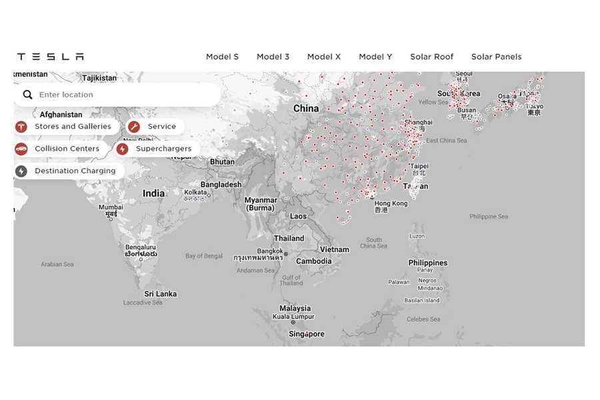Click the Celebes Sea label
This screenshot has width=600, height=400.
[x=423, y=319]
